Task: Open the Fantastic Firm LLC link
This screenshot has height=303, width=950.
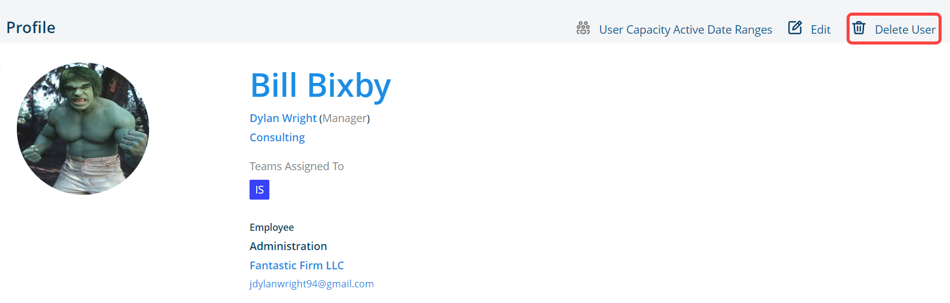Action: [297, 265]
